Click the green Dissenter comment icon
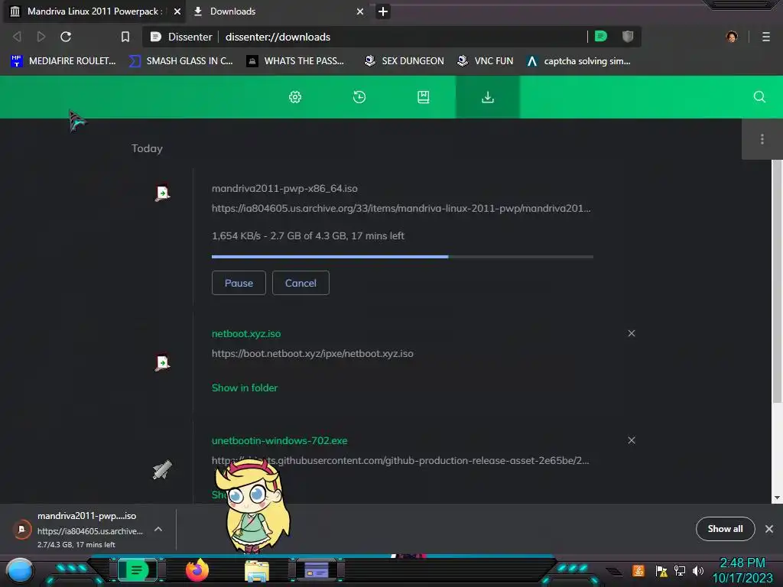Screen dimensions: 783x587 (601, 36)
